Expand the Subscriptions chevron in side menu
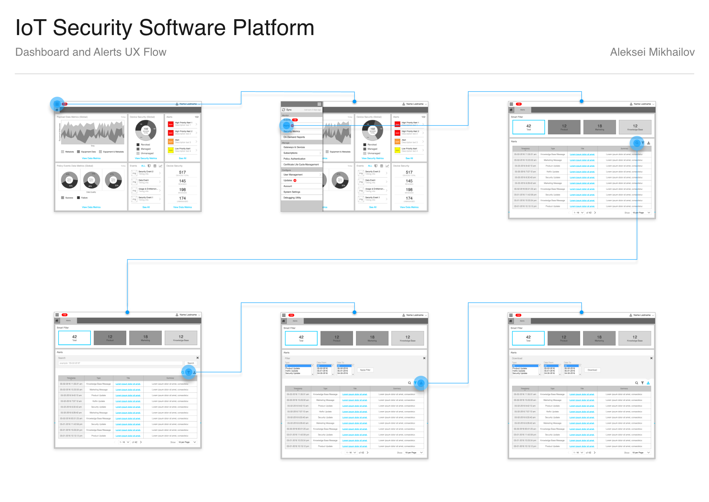 [x=320, y=153]
